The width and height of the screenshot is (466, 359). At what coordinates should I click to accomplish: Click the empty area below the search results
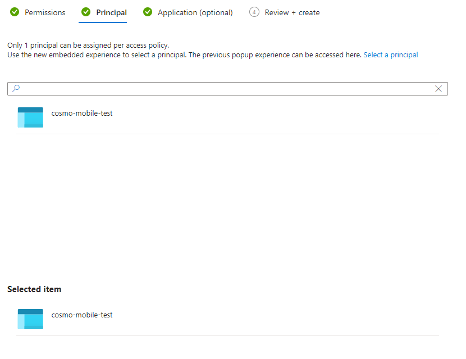coord(225,202)
